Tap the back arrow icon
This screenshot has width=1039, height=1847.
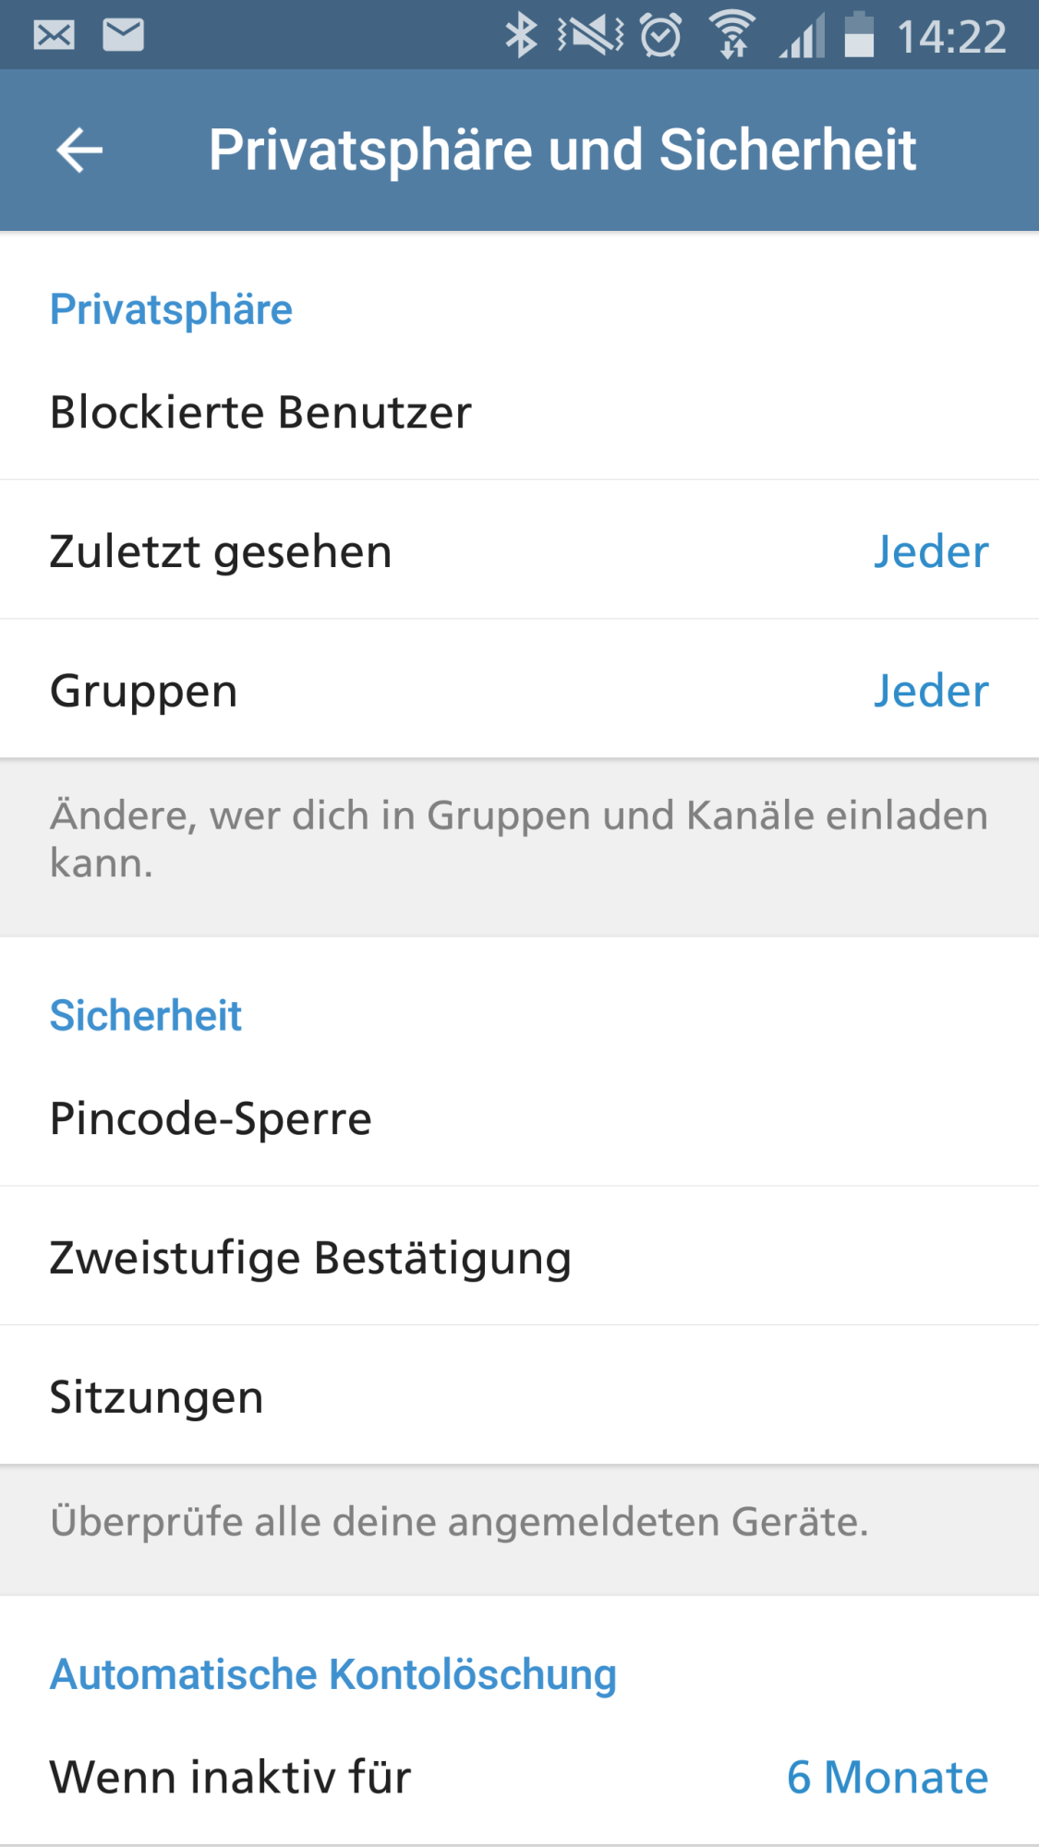pos(79,151)
